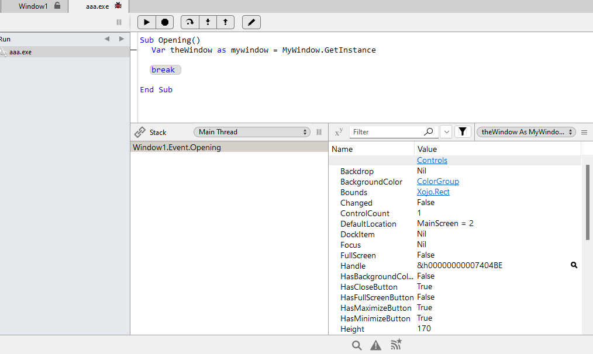
Task: Select the HasMaximizeButton row
Action: pyautogui.click(x=455, y=308)
